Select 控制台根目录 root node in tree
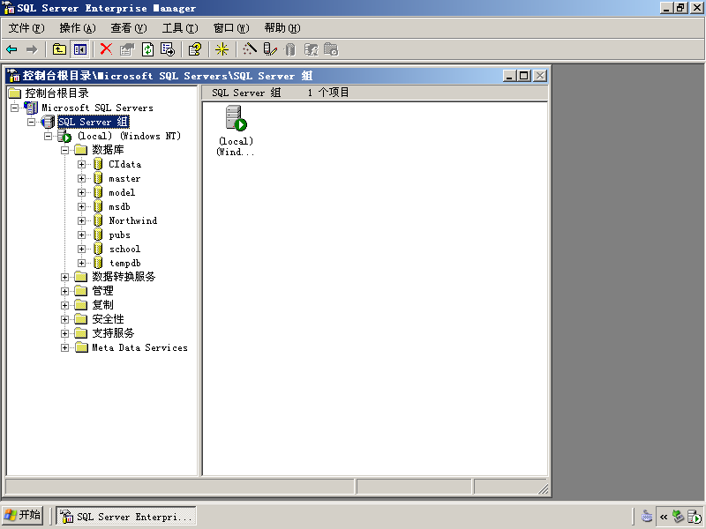Image resolution: width=706 pixels, height=529 pixels. 56,93
